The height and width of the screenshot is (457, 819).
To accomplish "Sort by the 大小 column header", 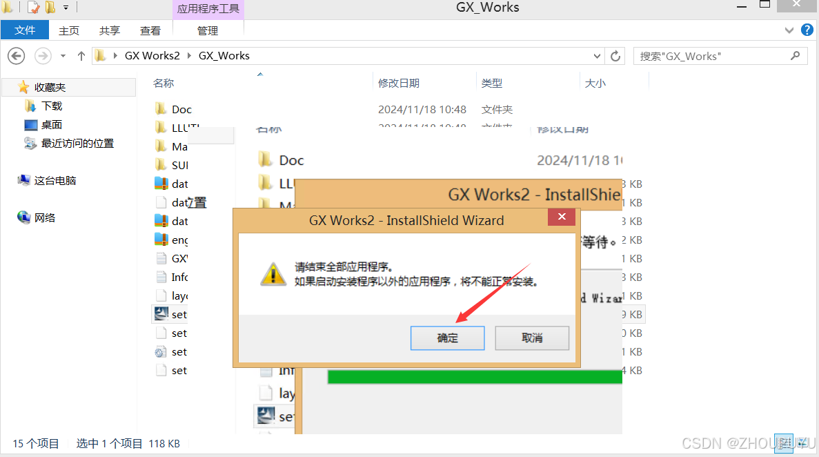I will coord(595,83).
